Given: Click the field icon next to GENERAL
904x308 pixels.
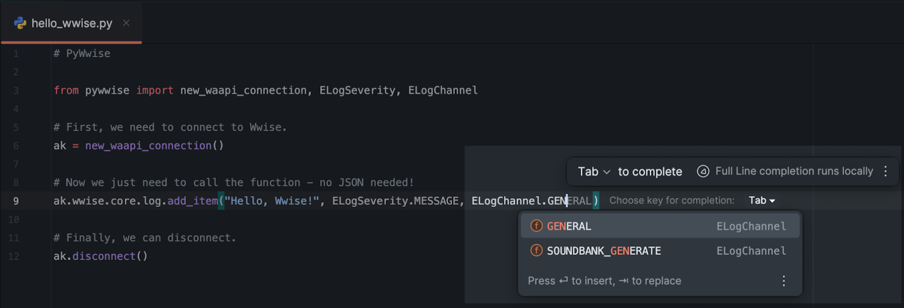Looking at the screenshot, I should [536, 226].
